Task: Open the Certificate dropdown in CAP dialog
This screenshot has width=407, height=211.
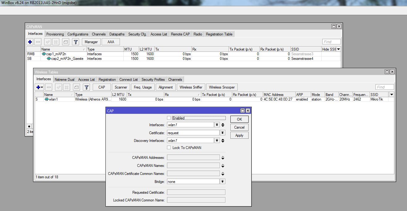Action: point(223,133)
